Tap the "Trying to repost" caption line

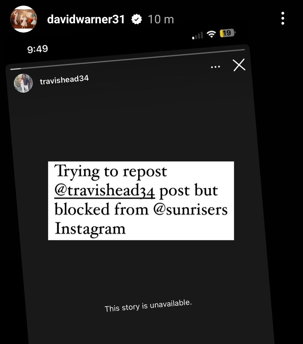point(111,172)
